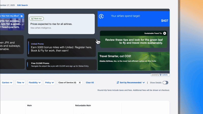The height and width of the screenshot is (114, 203).
Task: Select the Refundable Main column header
Action: 83,105
